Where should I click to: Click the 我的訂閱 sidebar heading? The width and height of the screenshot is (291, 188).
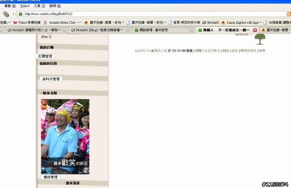[46, 47]
